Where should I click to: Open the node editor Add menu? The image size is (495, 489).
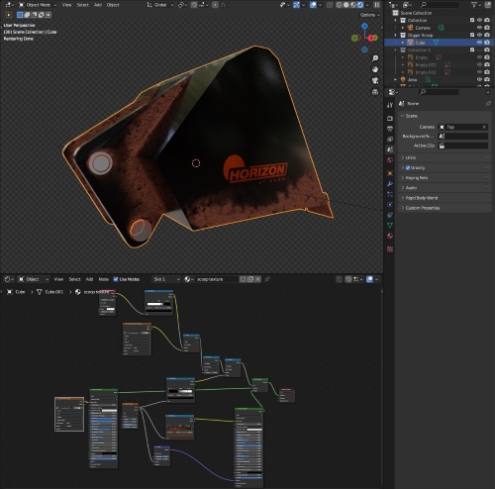coord(89,279)
